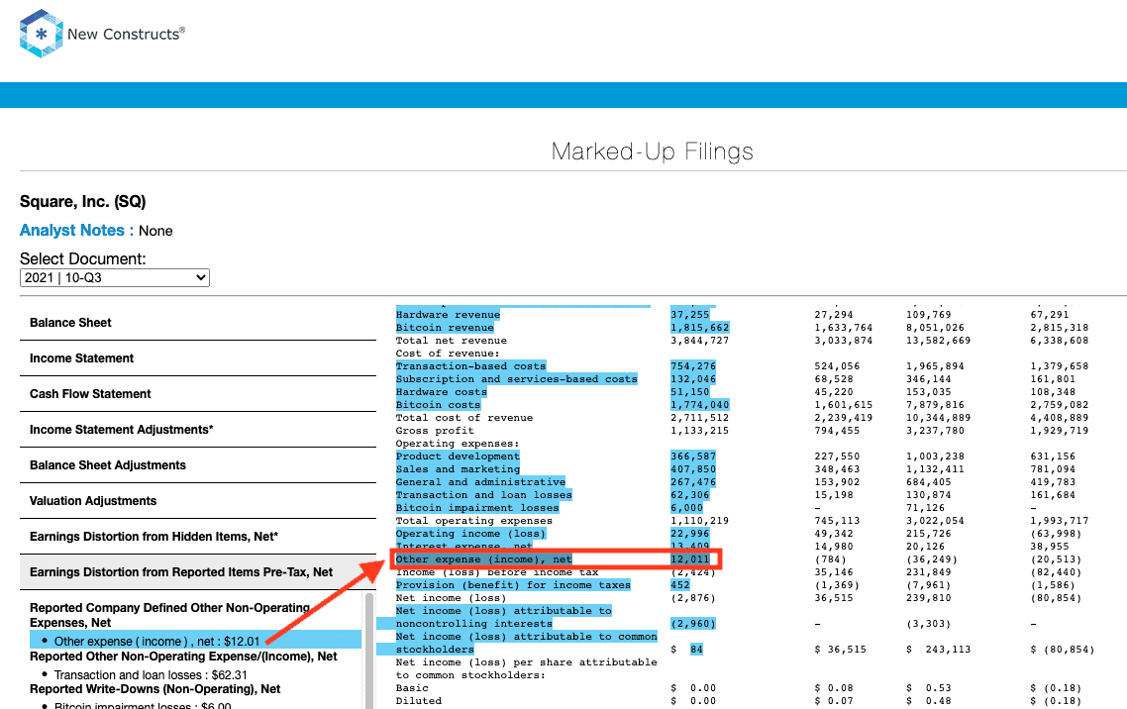Image resolution: width=1127 pixels, height=709 pixels.
Task: Click the sidebar list vertical scrollbar
Action: tap(370, 651)
